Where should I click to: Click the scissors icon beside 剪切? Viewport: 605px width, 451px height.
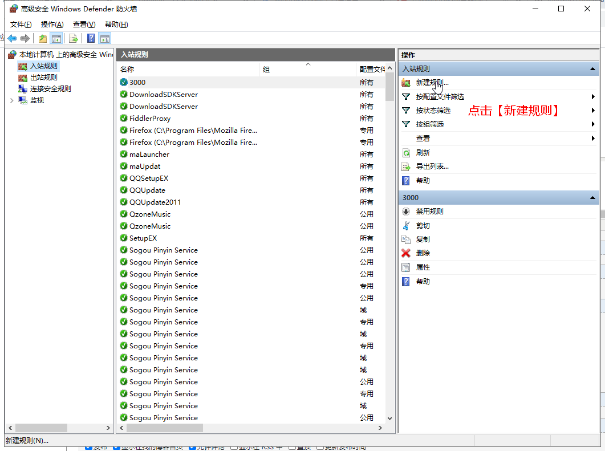(406, 226)
